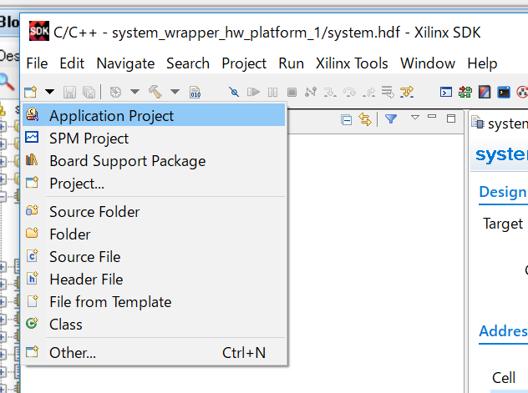528x393 pixels.
Task: Click the XSCT console toolbar icon
Action: tap(446, 92)
